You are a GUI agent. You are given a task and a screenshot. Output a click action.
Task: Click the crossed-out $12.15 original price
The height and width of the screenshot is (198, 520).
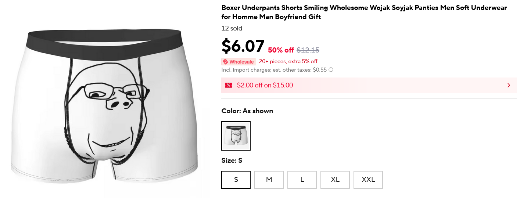308,50
